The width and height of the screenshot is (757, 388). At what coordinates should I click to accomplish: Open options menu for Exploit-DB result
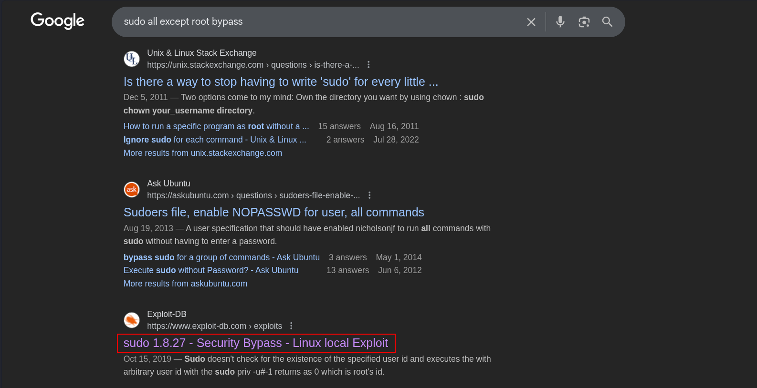[291, 326]
